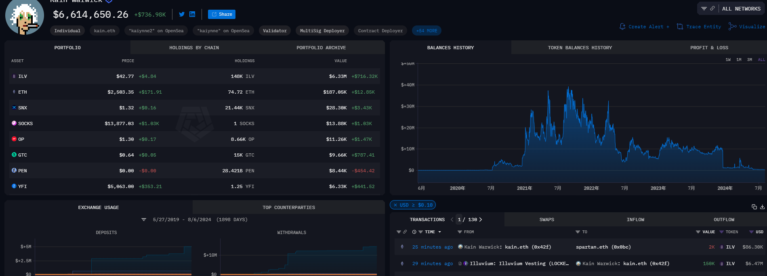Click the FROM column filter icon
This screenshot has height=276, width=767.
coord(460,232)
